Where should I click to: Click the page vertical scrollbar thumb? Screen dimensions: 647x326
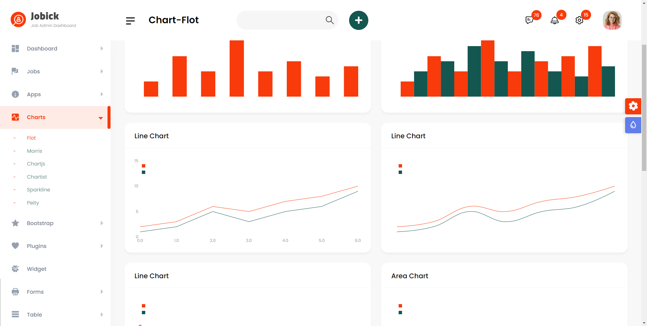pyautogui.click(x=644, y=108)
